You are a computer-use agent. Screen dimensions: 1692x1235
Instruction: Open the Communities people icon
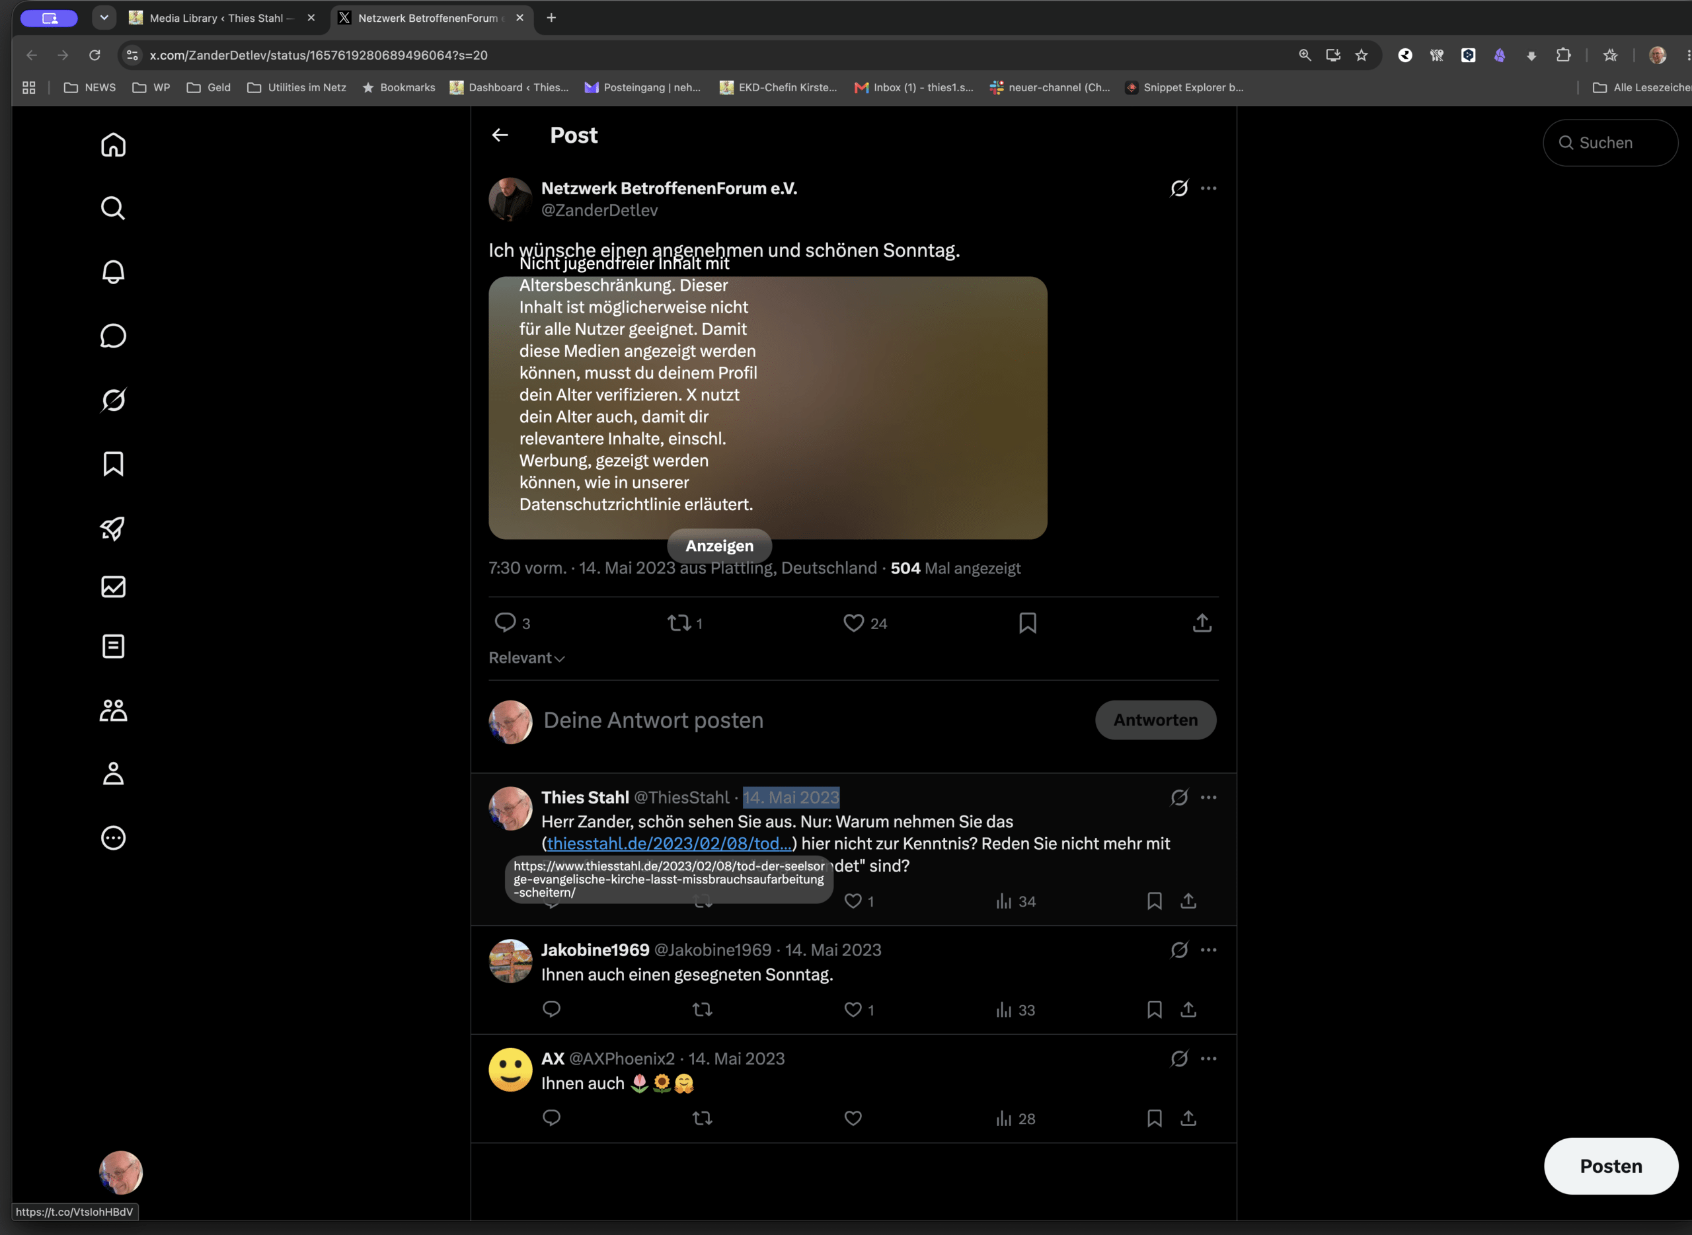(x=113, y=710)
